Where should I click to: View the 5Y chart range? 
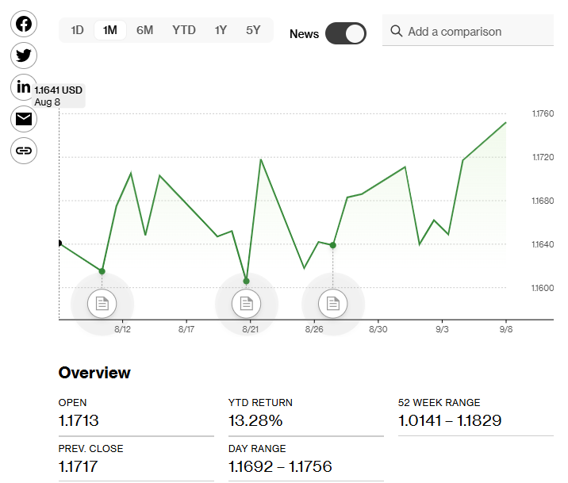coord(253,30)
